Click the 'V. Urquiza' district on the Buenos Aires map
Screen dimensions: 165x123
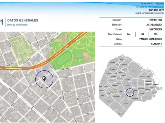tap(113, 69)
